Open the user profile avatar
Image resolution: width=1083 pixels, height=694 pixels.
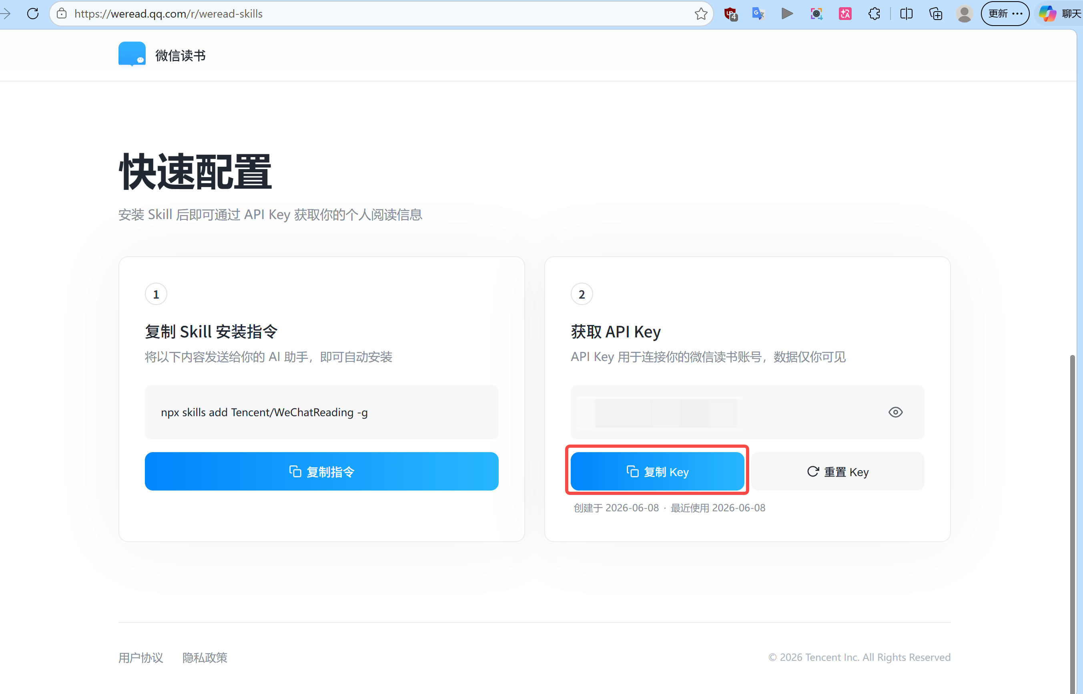(965, 14)
